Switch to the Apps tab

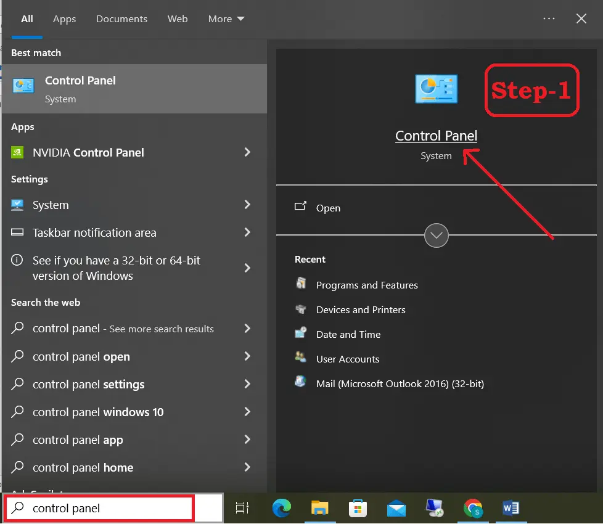64,19
